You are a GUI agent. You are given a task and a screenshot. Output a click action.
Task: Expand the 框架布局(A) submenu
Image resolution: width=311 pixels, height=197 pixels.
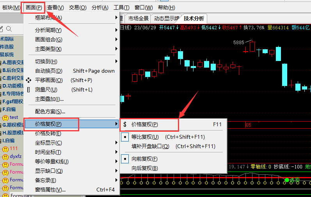click(x=72, y=18)
